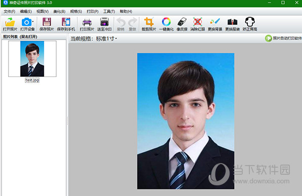Click the app logo in title bar
The height and width of the screenshot is (196, 302).
(6, 3)
